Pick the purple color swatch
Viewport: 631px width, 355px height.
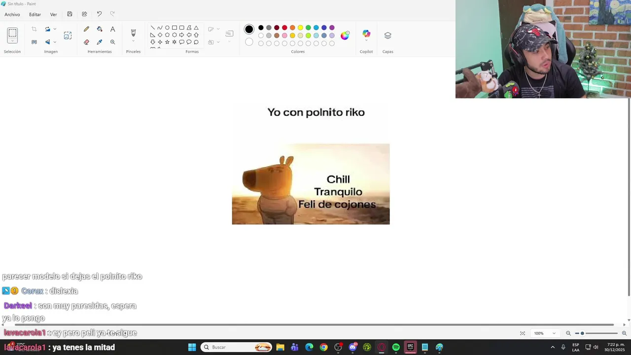(332, 28)
